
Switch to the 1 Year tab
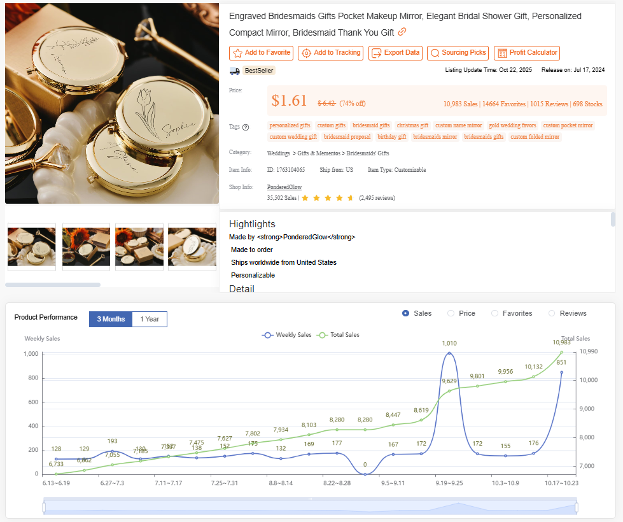pyautogui.click(x=149, y=319)
